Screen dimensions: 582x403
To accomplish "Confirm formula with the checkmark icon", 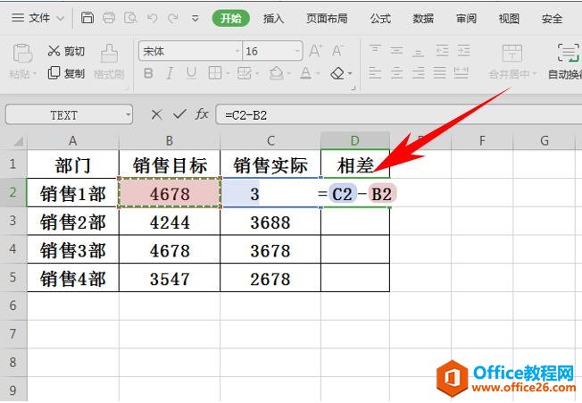I will [x=179, y=114].
